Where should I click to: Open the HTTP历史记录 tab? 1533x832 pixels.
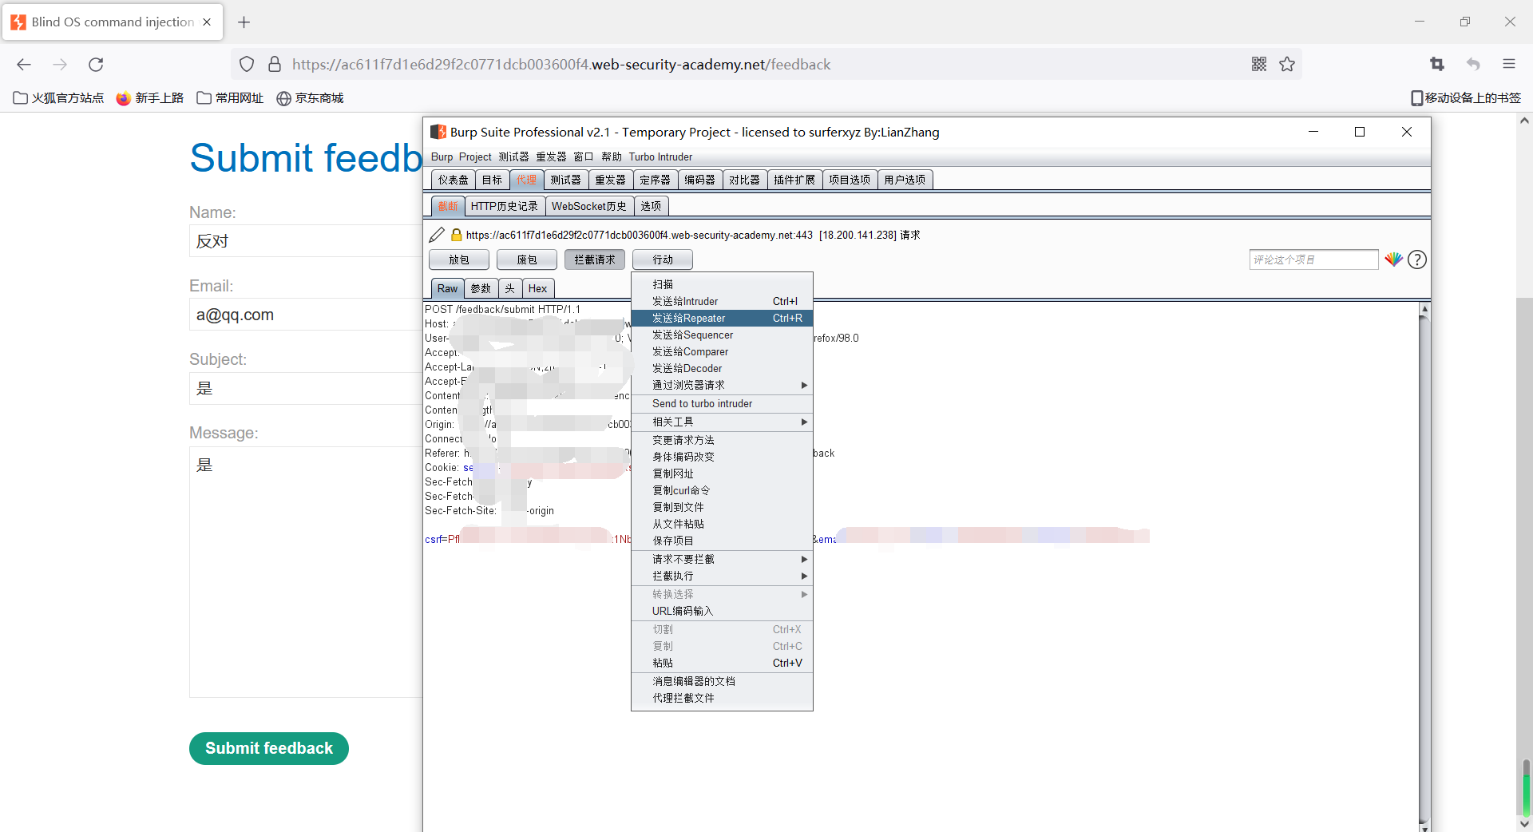(505, 206)
